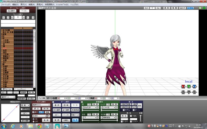This screenshot has width=207, height=129.
Task: Toggle the モデル view-follow checkbox
Action: (124, 110)
